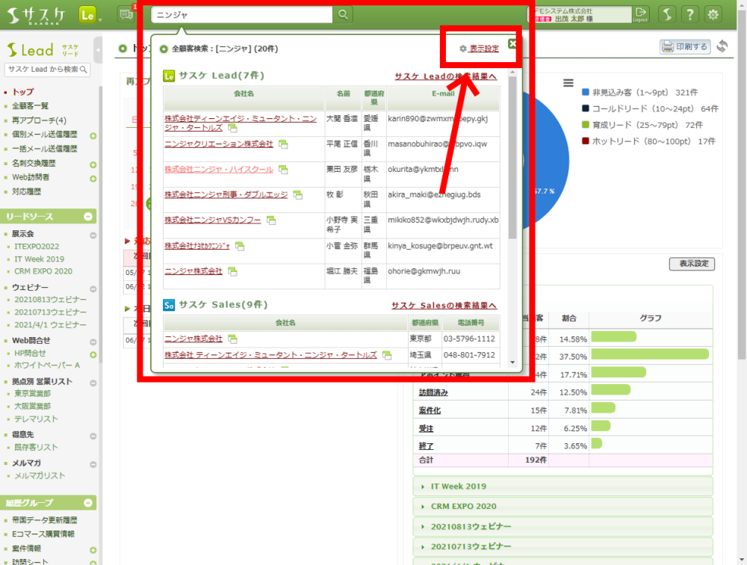The width and height of the screenshot is (747, 565).
Task: Select 全顧客一覧 in the sidebar menu
Action: pyautogui.click(x=30, y=106)
